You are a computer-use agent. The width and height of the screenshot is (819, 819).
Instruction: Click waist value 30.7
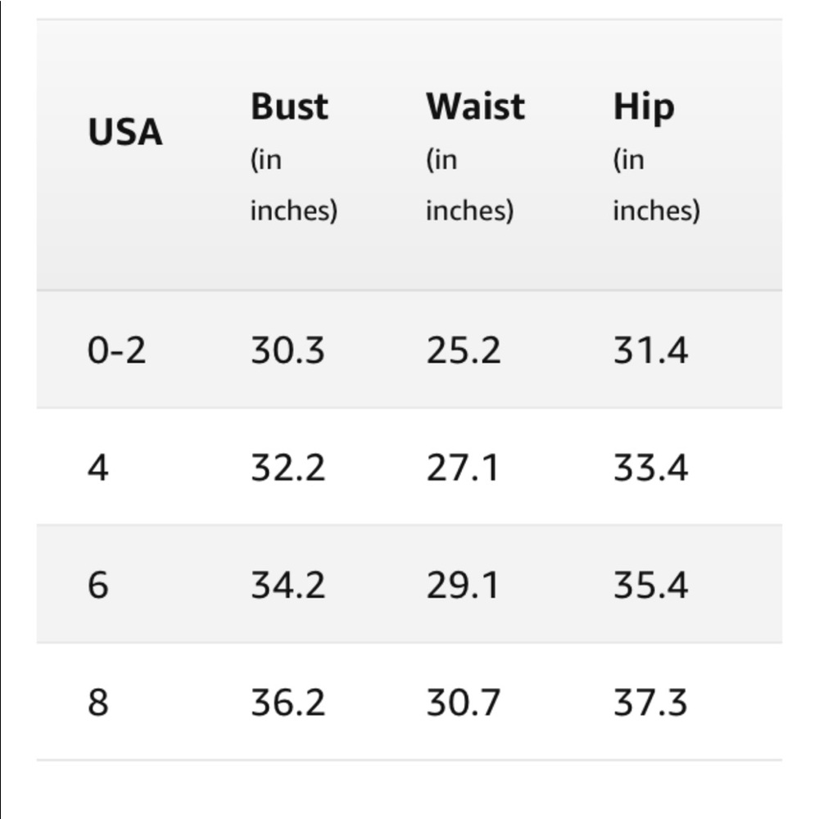(x=464, y=703)
